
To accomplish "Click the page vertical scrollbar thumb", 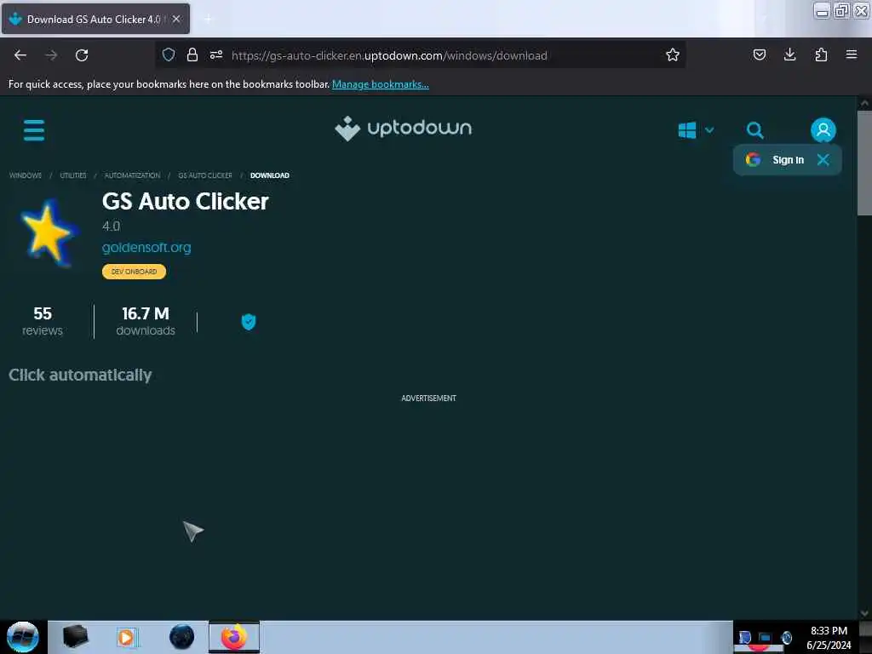I will click(864, 163).
